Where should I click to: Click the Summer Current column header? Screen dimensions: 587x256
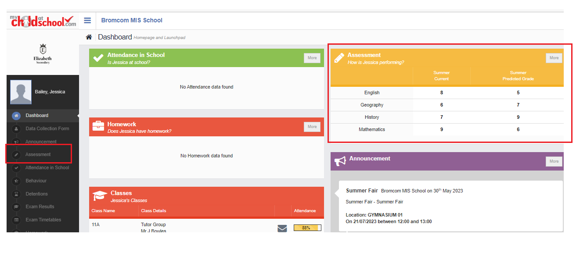(x=442, y=76)
